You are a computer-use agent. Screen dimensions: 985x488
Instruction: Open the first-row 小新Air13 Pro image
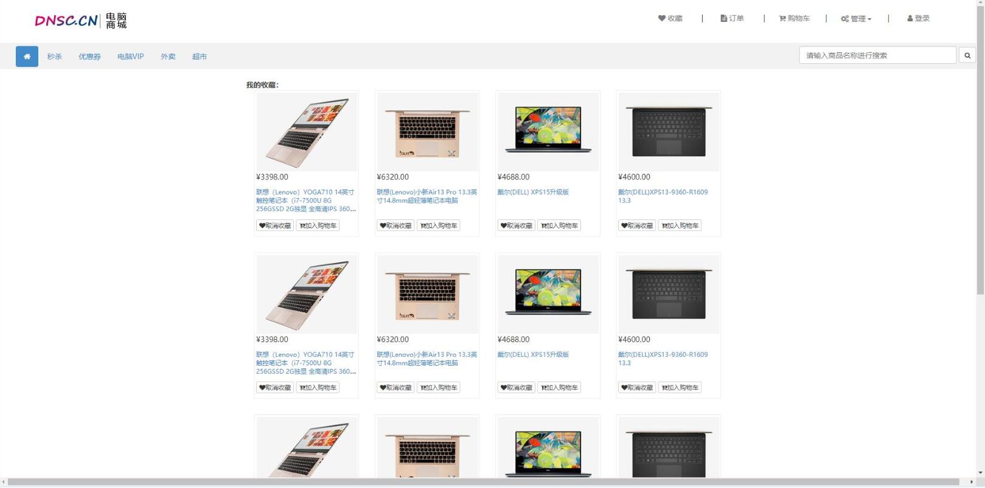coord(427,131)
